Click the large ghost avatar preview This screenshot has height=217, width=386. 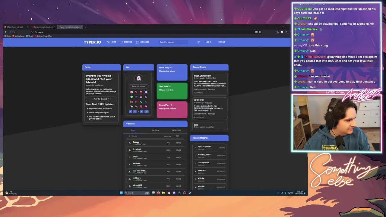138,78
